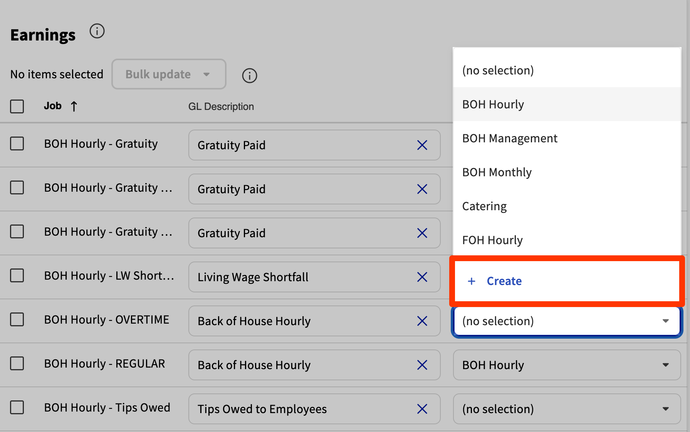Viewport: 690px width, 432px height.
Task: Choose (no selection) at top of list
Action: coord(498,70)
